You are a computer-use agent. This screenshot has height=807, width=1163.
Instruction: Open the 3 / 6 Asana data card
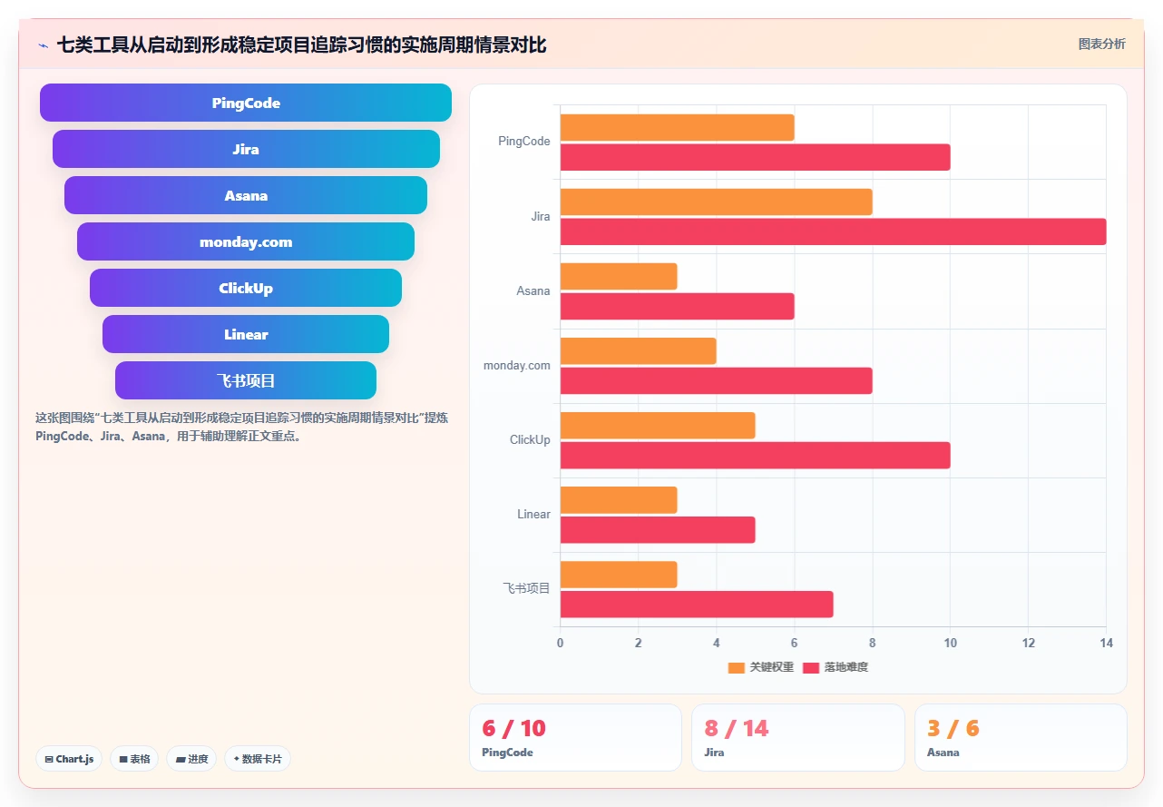click(x=1021, y=737)
